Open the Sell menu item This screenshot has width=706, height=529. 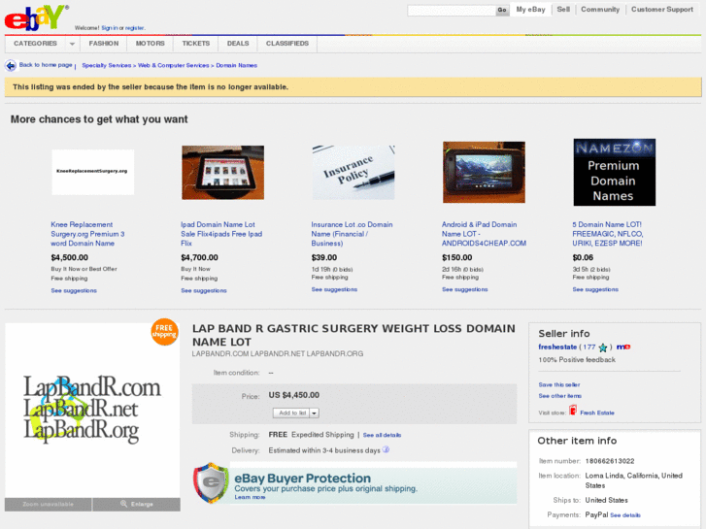tap(563, 10)
